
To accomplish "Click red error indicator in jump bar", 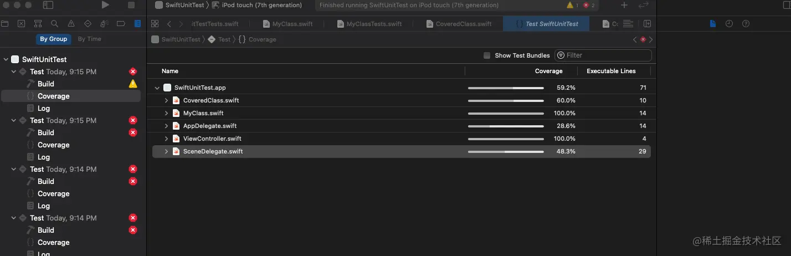I will 643,39.
